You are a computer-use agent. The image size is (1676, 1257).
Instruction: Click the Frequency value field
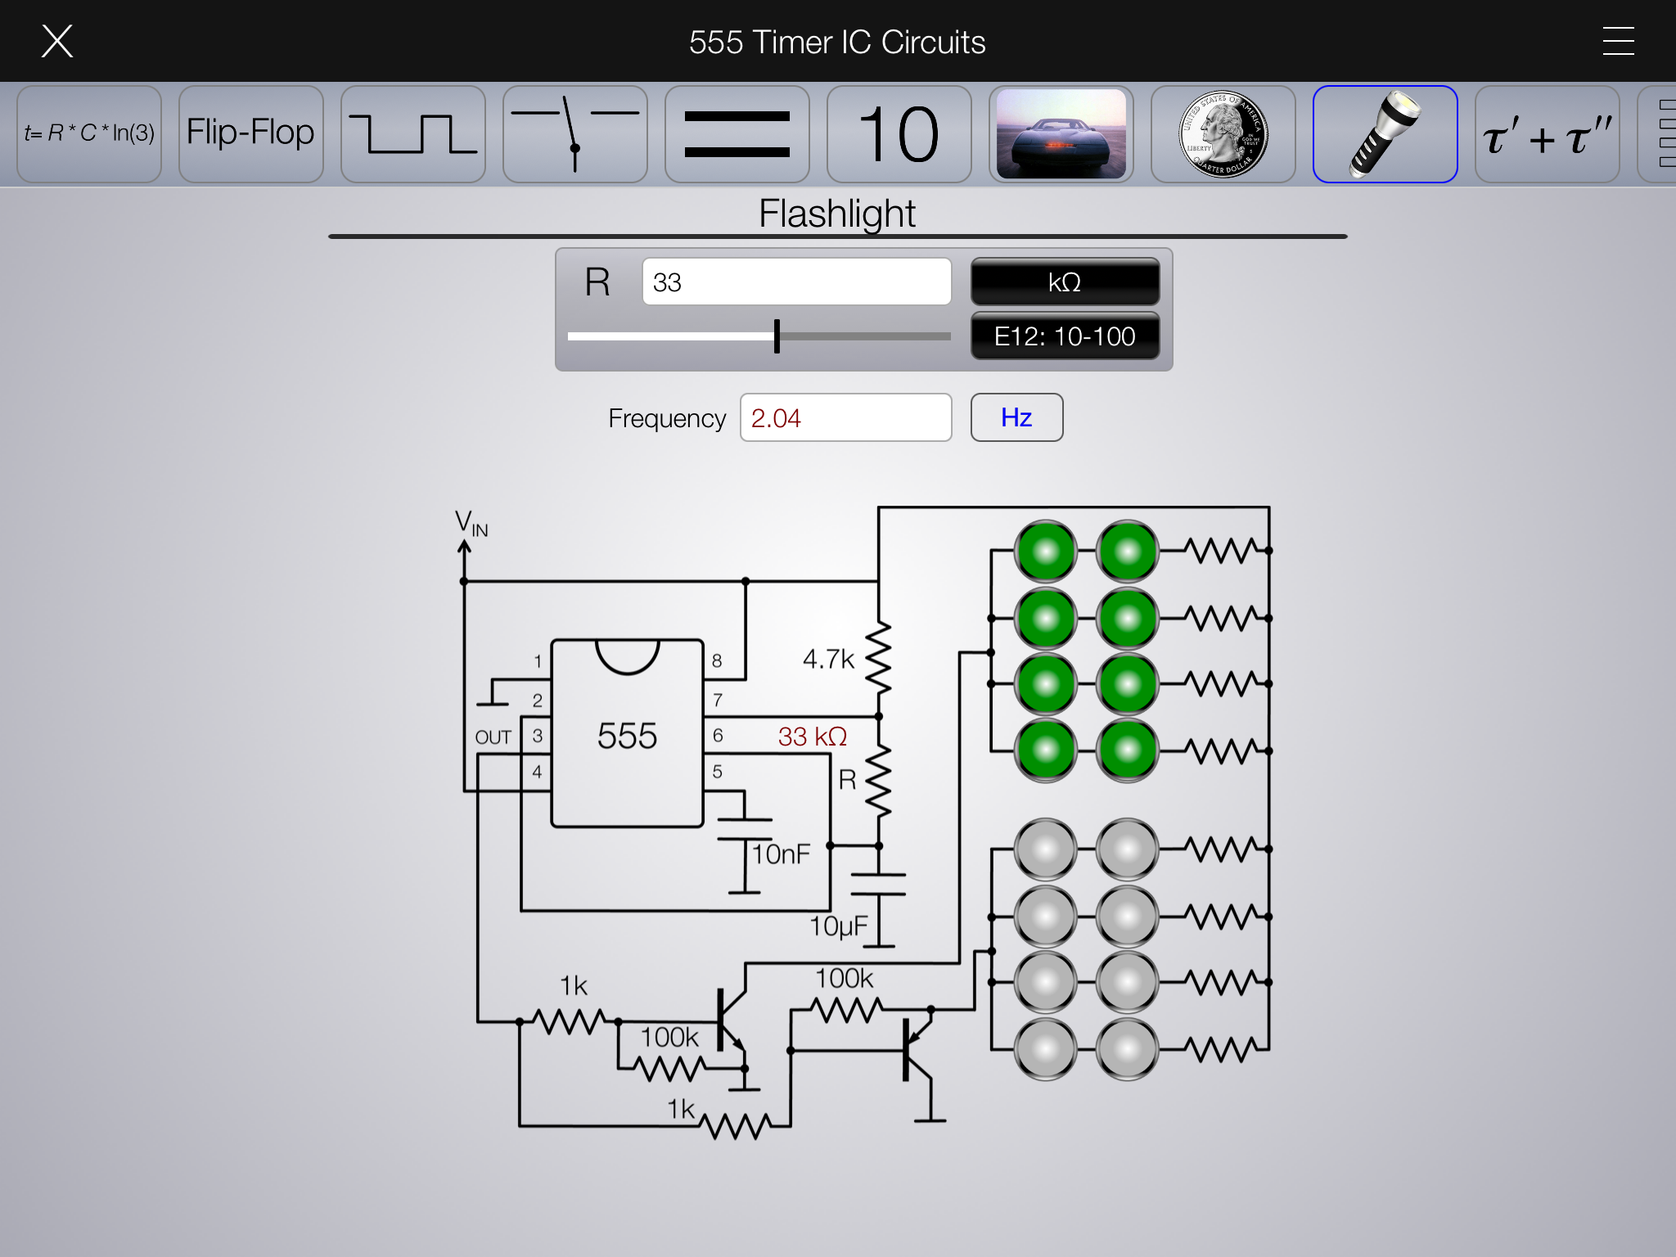tap(845, 417)
